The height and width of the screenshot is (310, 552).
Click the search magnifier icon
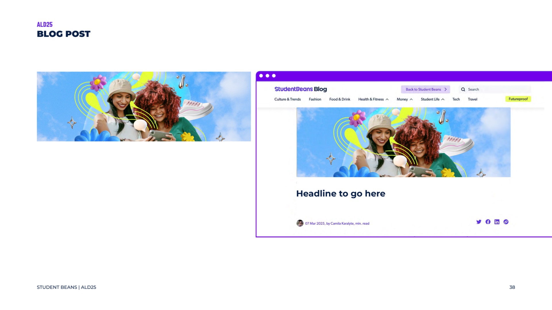tap(463, 90)
